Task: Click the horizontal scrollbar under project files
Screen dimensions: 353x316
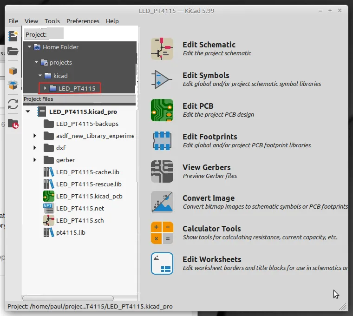Action: coord(68,298)
